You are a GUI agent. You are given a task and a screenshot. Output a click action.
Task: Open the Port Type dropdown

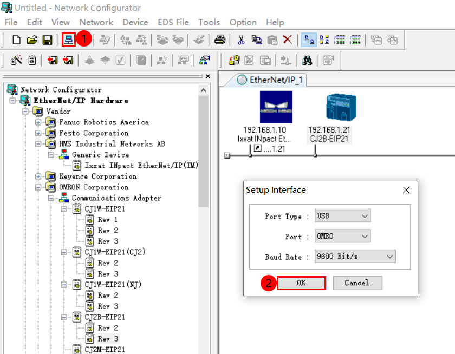pos(342,215)
